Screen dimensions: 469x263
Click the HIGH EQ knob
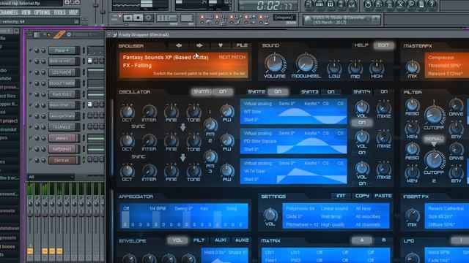pos(376,67)
